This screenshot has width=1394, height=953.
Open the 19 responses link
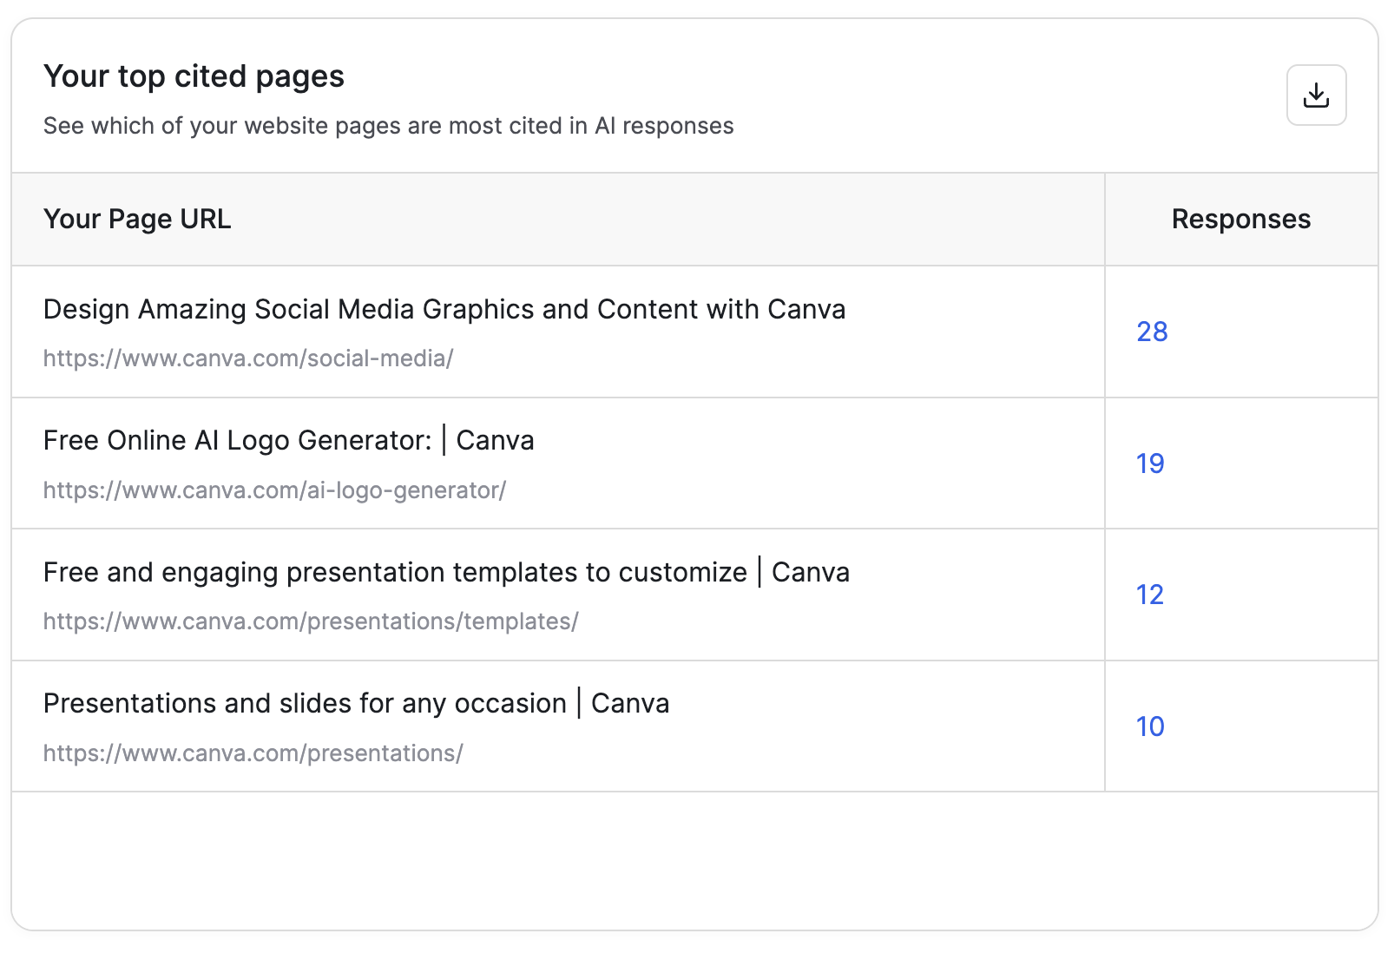1150,463
